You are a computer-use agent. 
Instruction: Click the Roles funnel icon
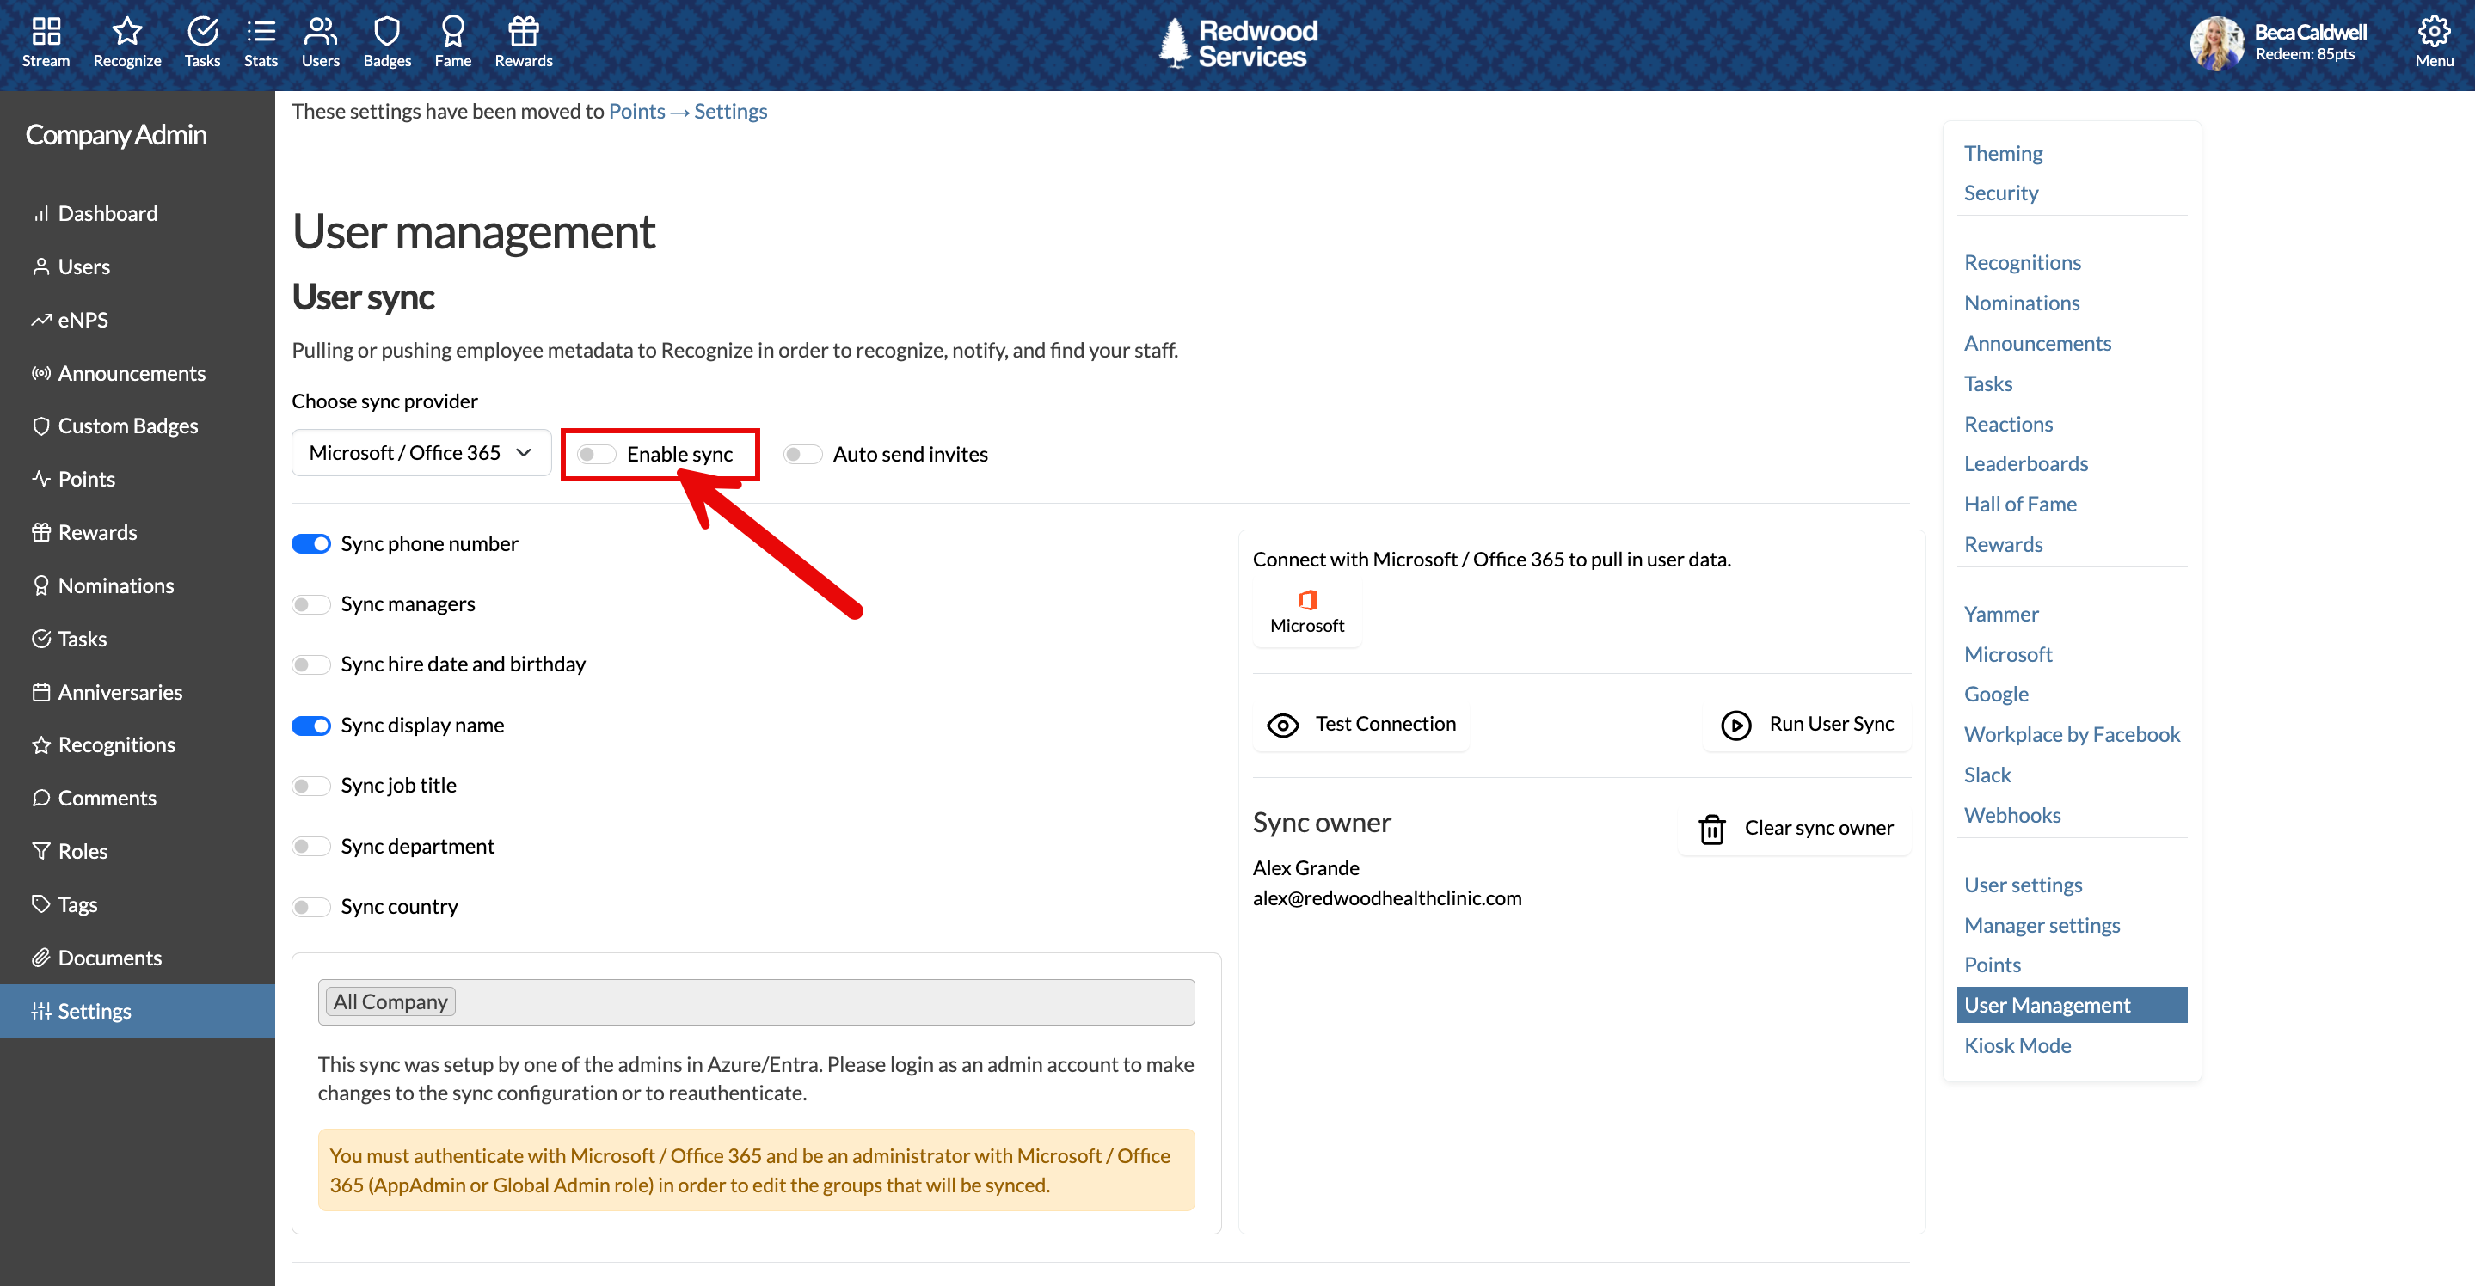[x=40, y=851]
